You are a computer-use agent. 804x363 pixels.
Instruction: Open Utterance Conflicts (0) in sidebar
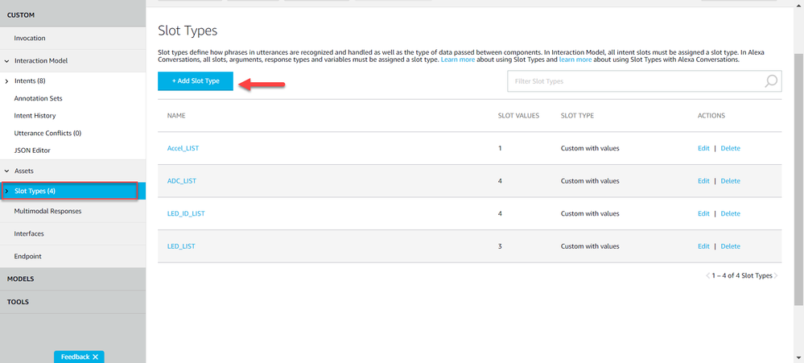(x=47, y=133)
